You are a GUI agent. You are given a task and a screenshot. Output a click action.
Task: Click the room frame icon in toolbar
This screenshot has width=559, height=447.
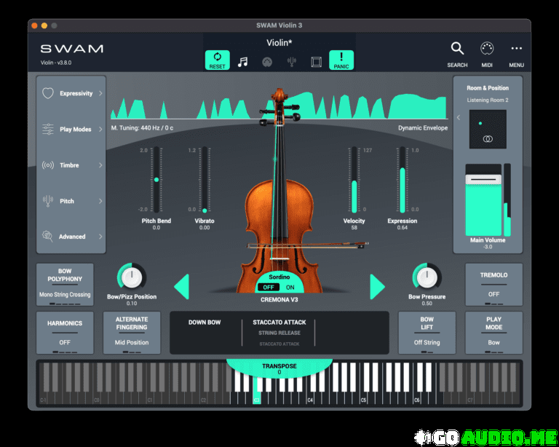(316, 61)
